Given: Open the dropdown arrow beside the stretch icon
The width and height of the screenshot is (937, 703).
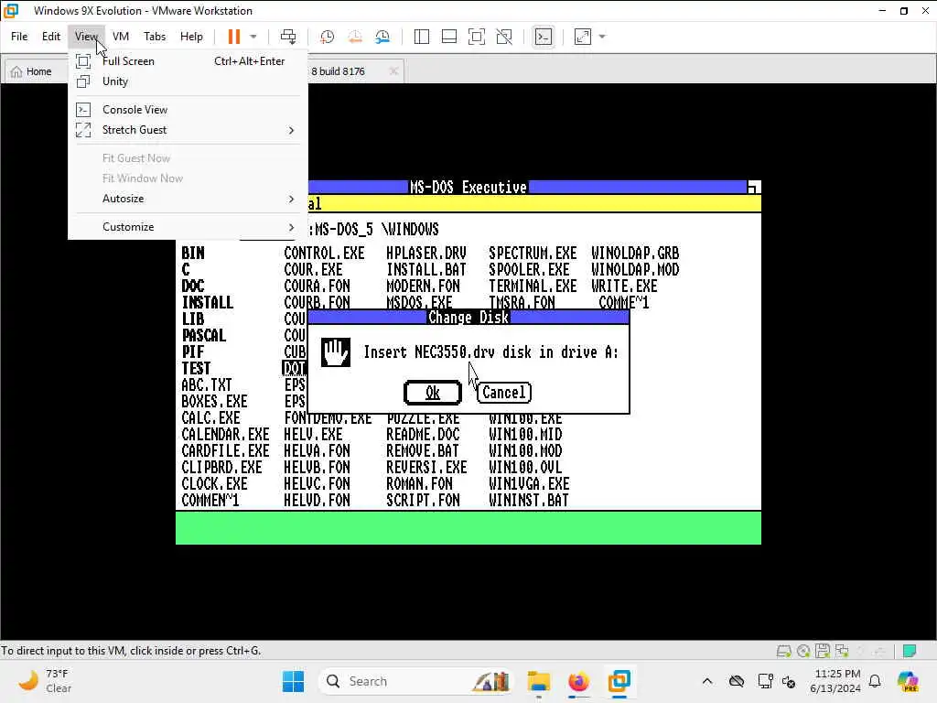Looking at the screenshot, I should tap(602, 37).
